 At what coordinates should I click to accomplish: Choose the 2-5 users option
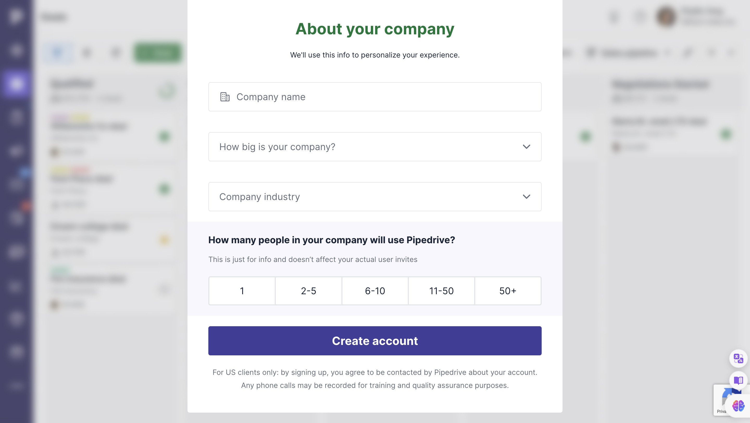[x=308, y=291]
